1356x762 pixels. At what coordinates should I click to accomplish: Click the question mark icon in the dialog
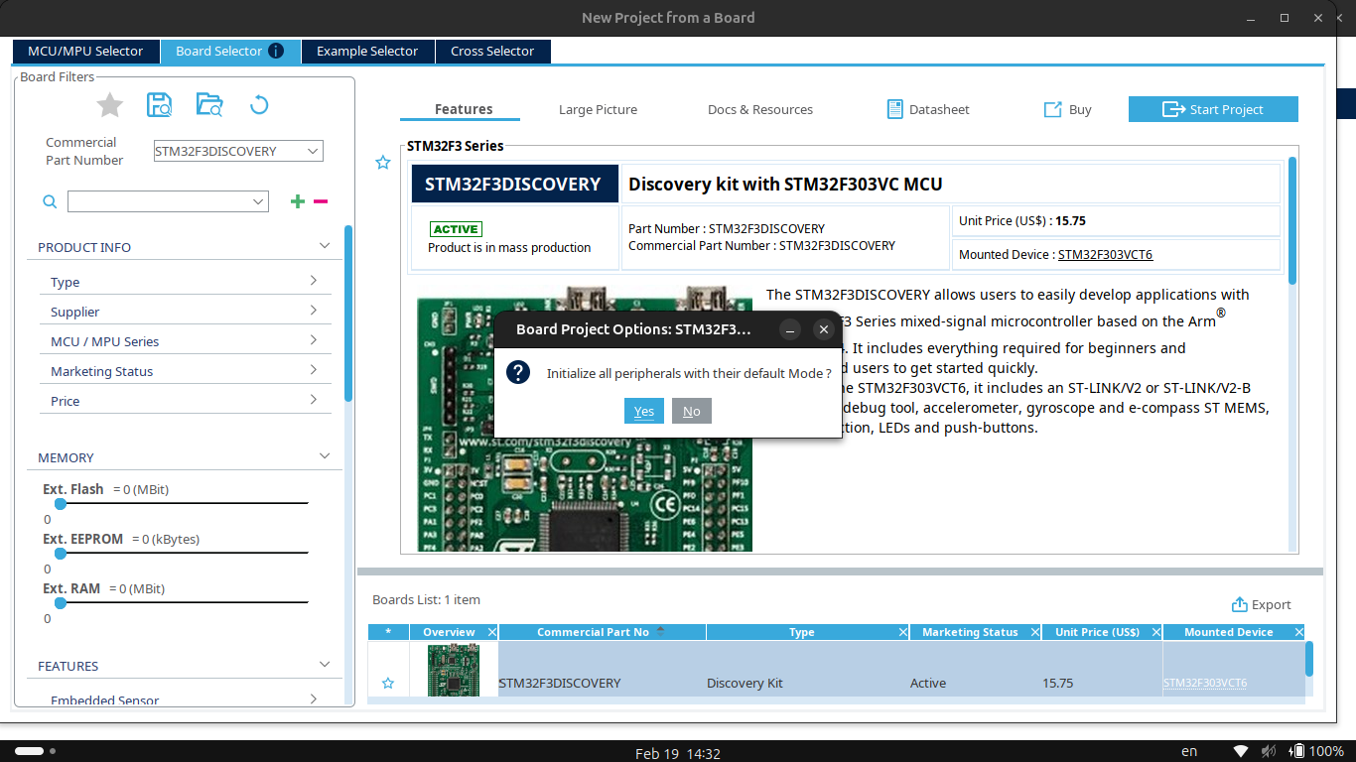tap(518, 372)
